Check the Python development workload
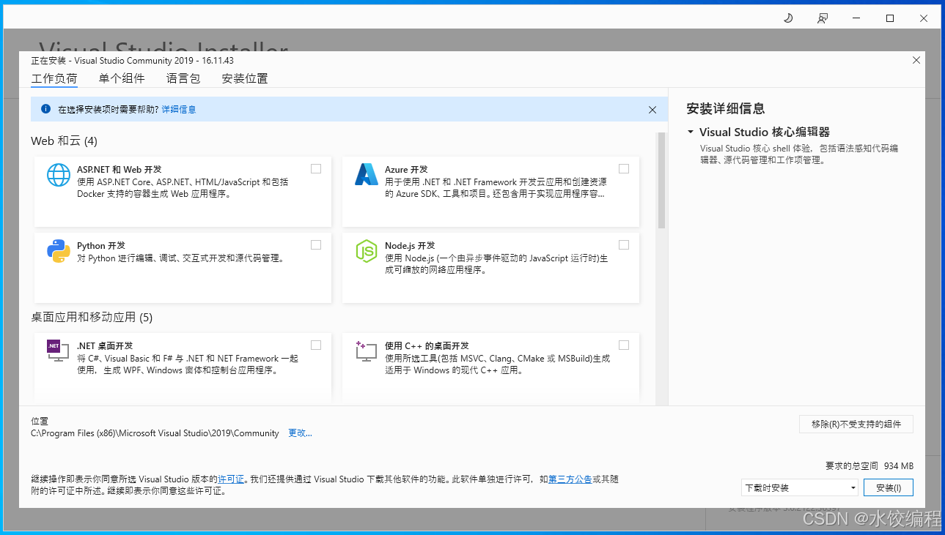 [x=316, y=245]
